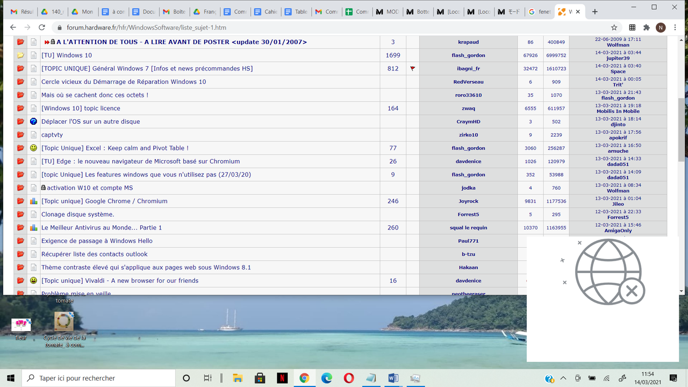This screenshot has width=688, height=387.
Task: View author profile flash_gordon on Windows 10 row
Action: 468,55
